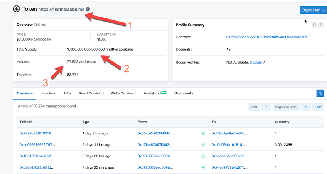Open From address 0x3926088eec809b in 7 days row
Viewport: 327px width, 174px height.
tap(155, 167)
